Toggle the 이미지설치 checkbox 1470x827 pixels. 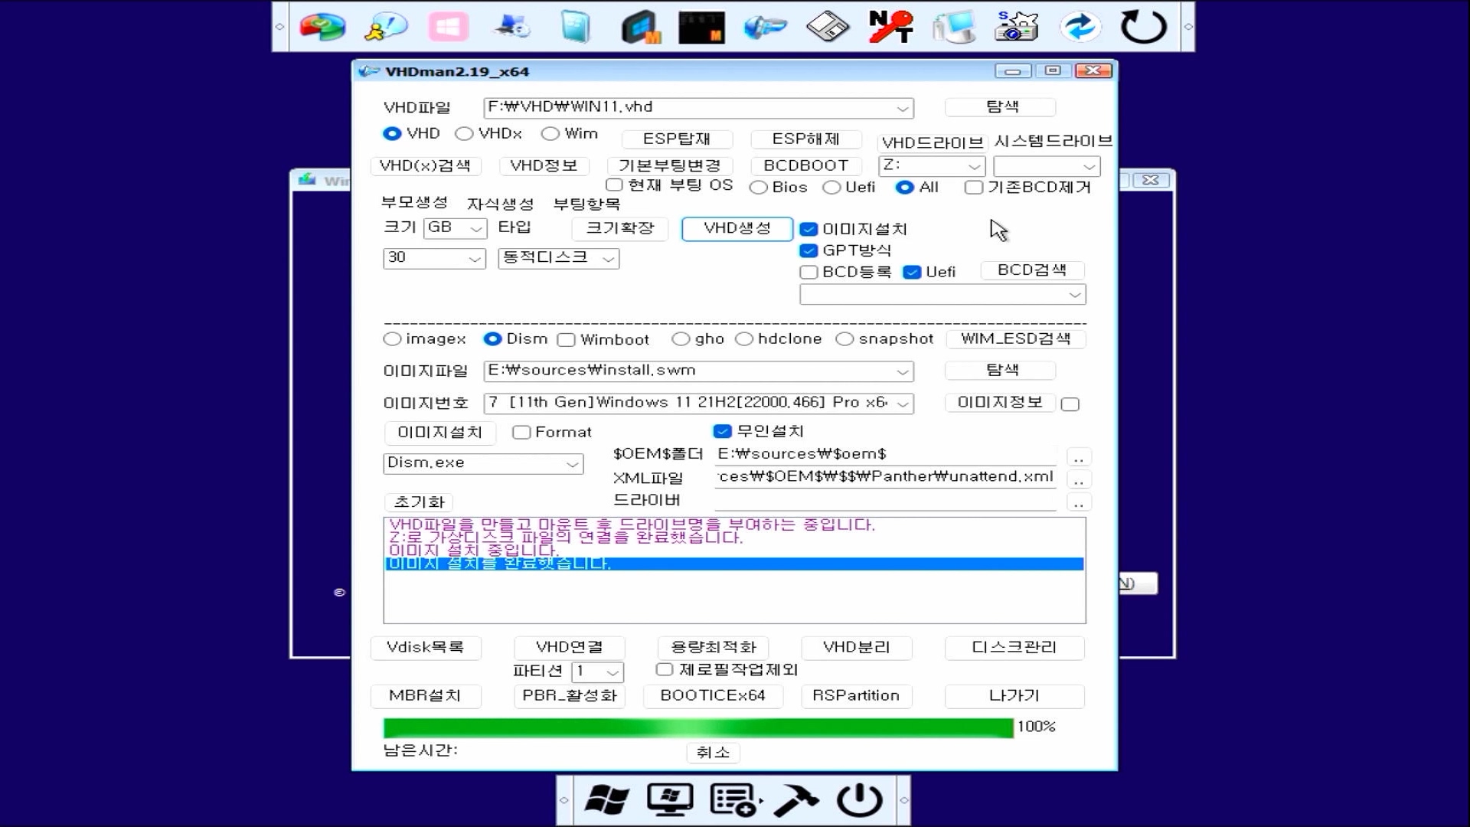808,229
